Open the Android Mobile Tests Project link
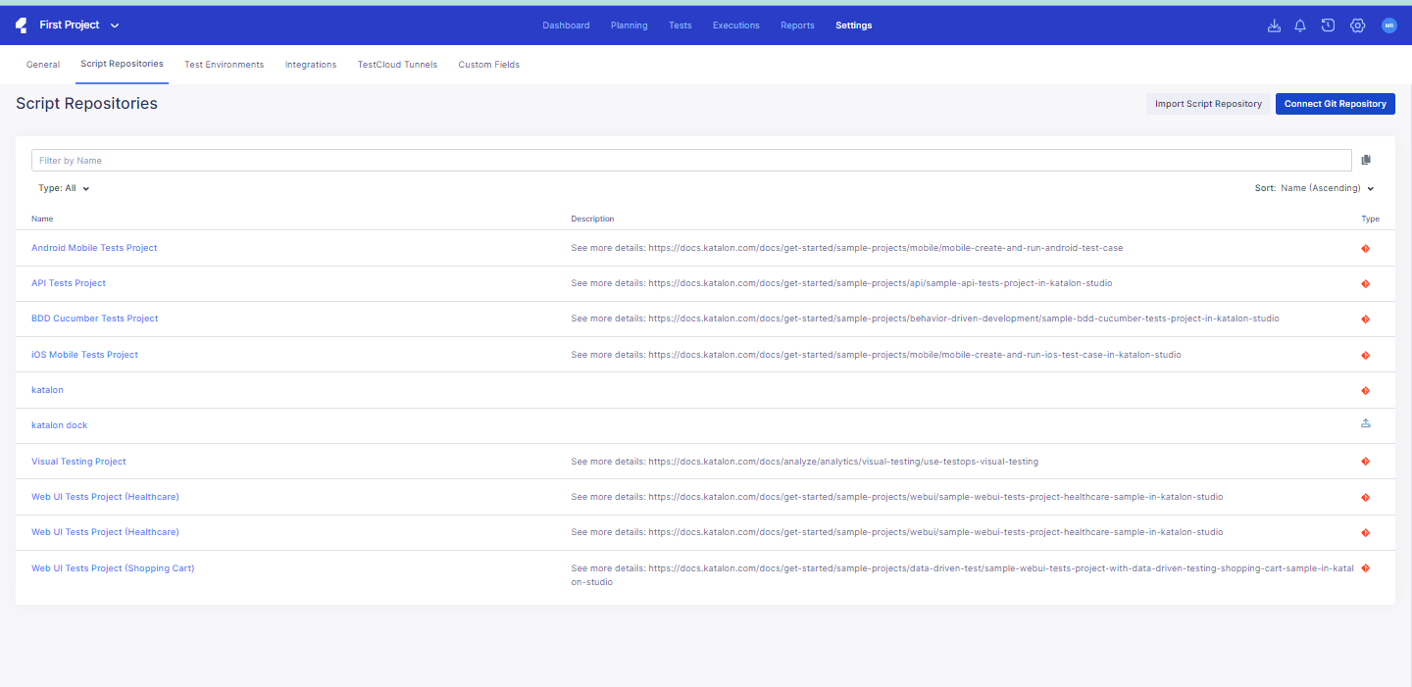Viewport: 1412px width, 687px height. coord(94,248)
